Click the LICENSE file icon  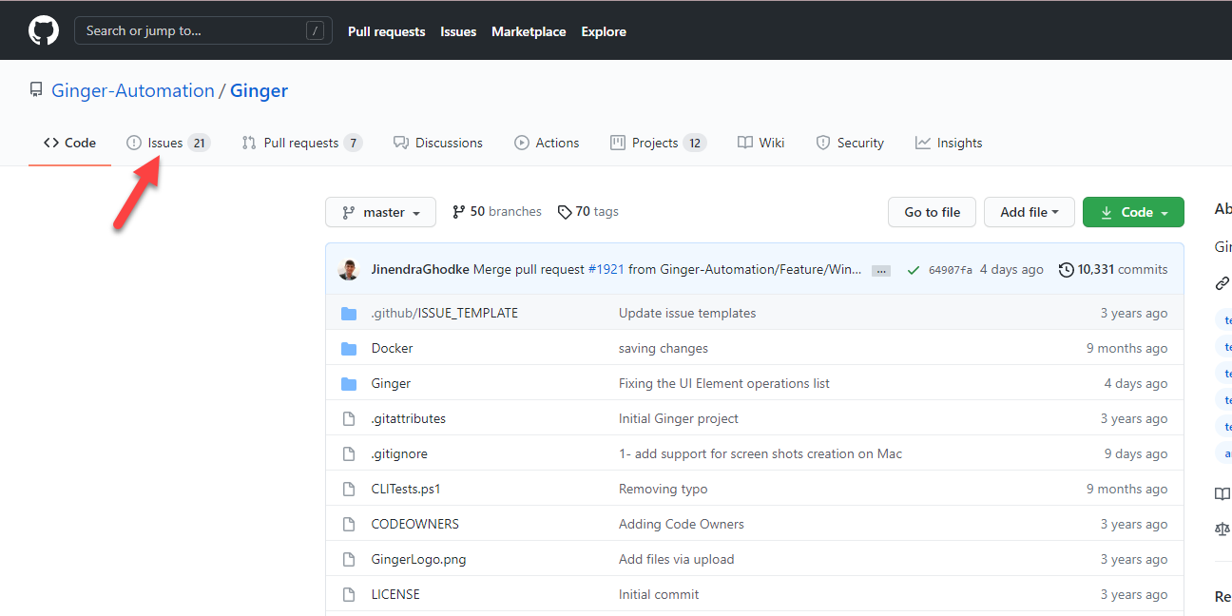[349, 594]
